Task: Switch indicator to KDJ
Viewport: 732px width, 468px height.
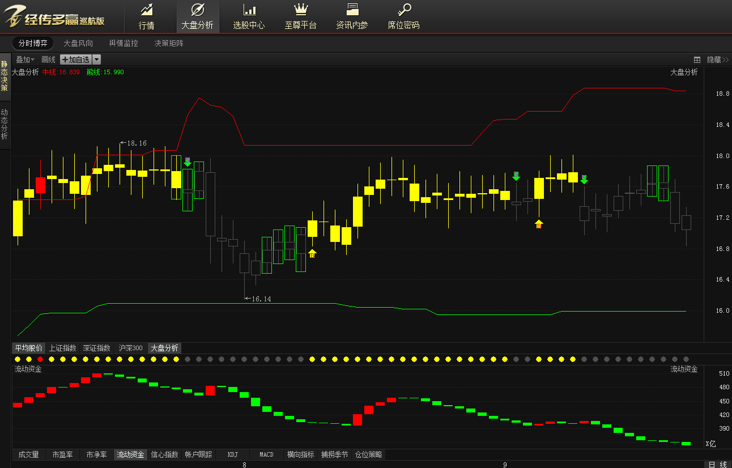Action: click(232, 454)
